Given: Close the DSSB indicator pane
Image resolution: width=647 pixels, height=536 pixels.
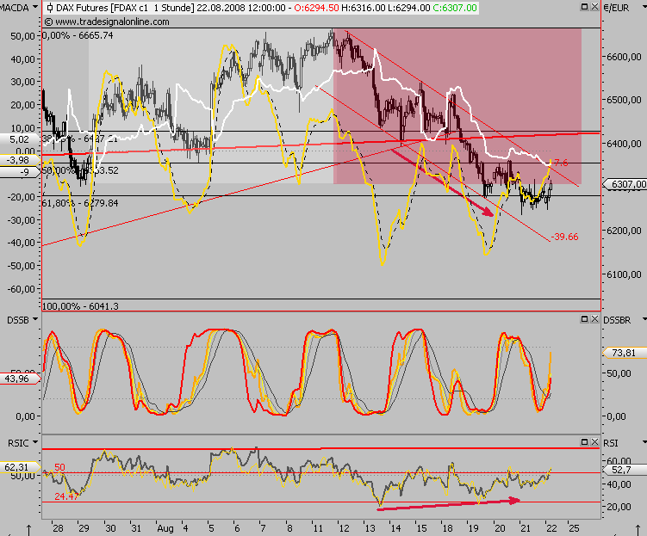Looking at the screenshot, I should pos(594,319).
